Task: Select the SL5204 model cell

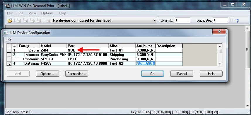Action: click(x=54, y=59)
